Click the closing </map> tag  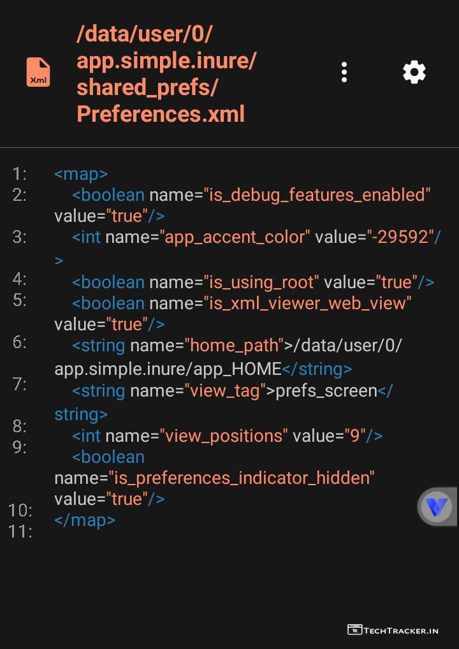click(x=85, y=520)
